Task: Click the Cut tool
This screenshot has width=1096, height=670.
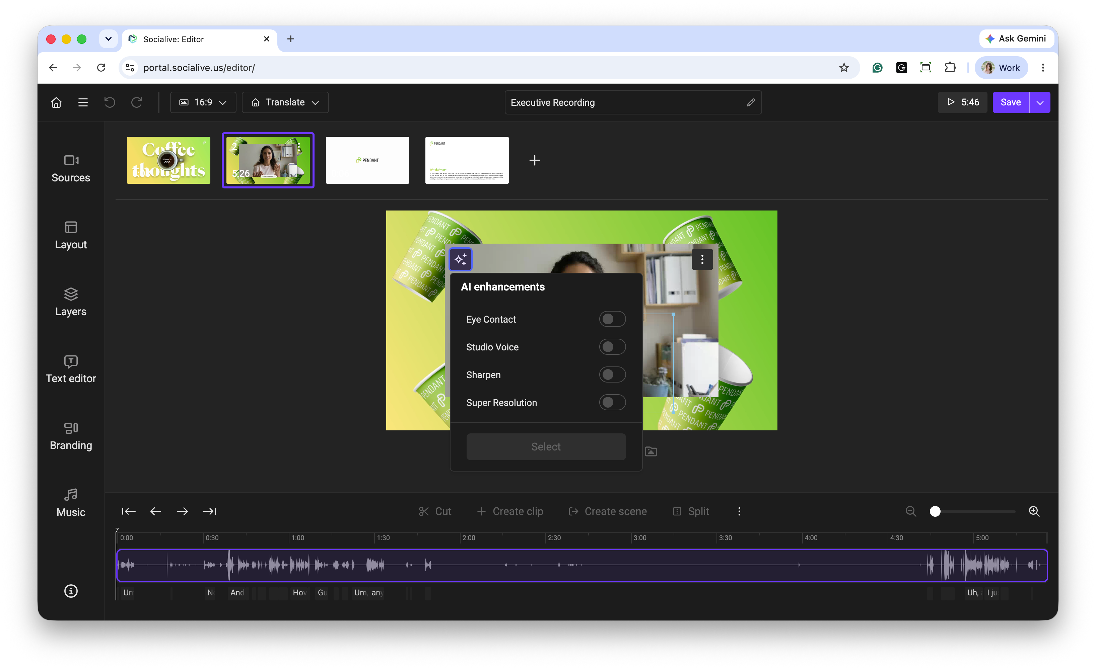Action: pos(435,511)
